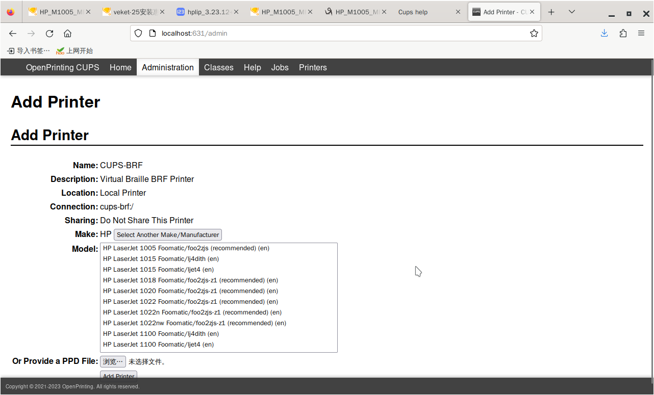Click the shield tracking protection icon

(x=138, y=34)
